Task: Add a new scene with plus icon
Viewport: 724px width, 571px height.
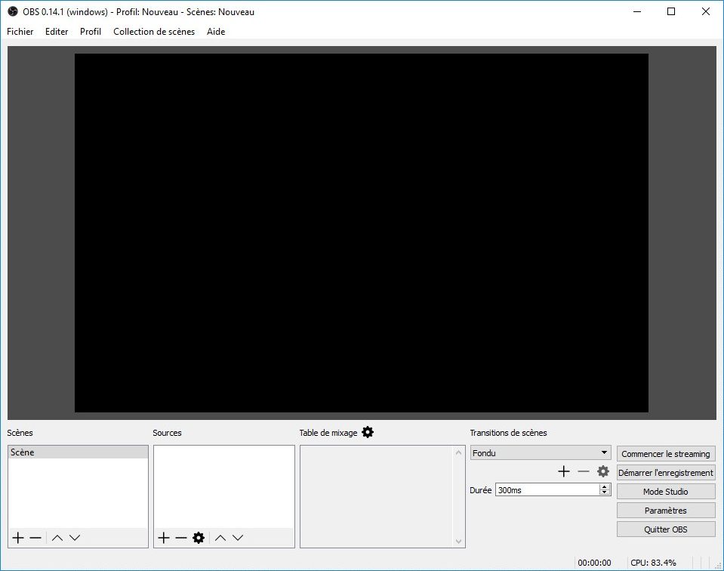Action: click(x=18, y=538)
